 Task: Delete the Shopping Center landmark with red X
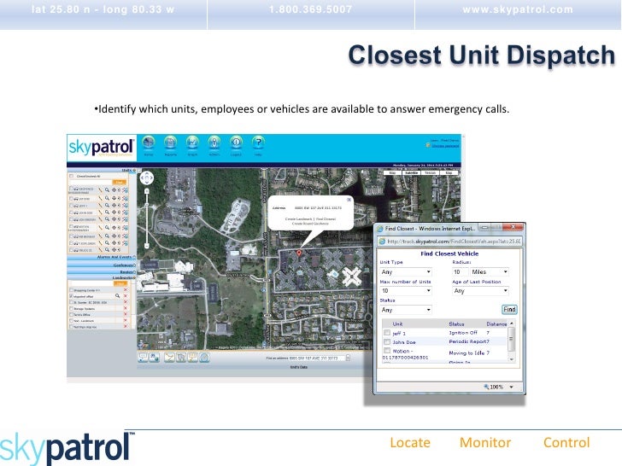pyautogui.click(x=126, y=290)
